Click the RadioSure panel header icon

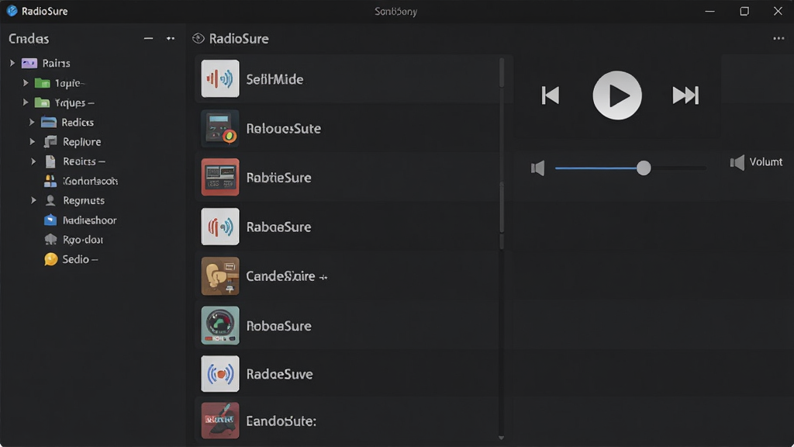(x=198, y=39)
